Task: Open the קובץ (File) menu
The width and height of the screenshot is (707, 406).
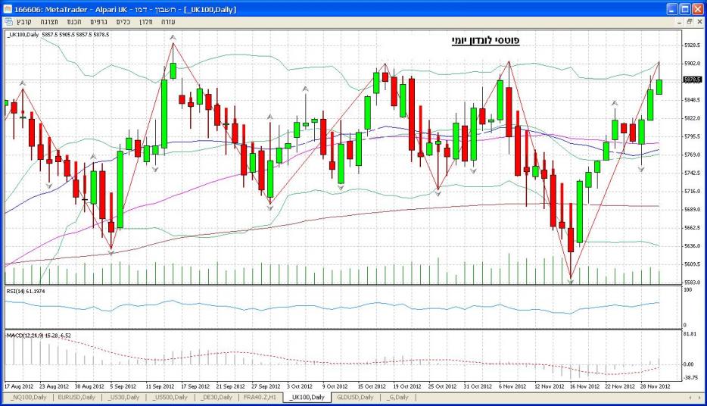Action: click(x=25, y=22)
